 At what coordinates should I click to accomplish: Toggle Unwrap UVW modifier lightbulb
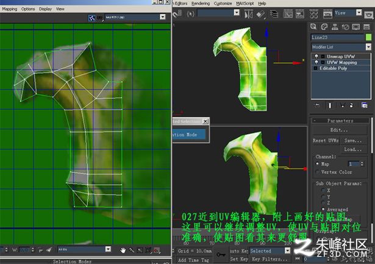click(x=316, y=57)
